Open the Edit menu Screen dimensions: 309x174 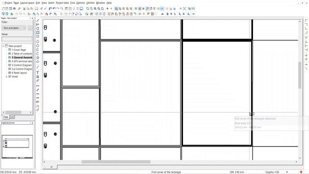point(38,3)
